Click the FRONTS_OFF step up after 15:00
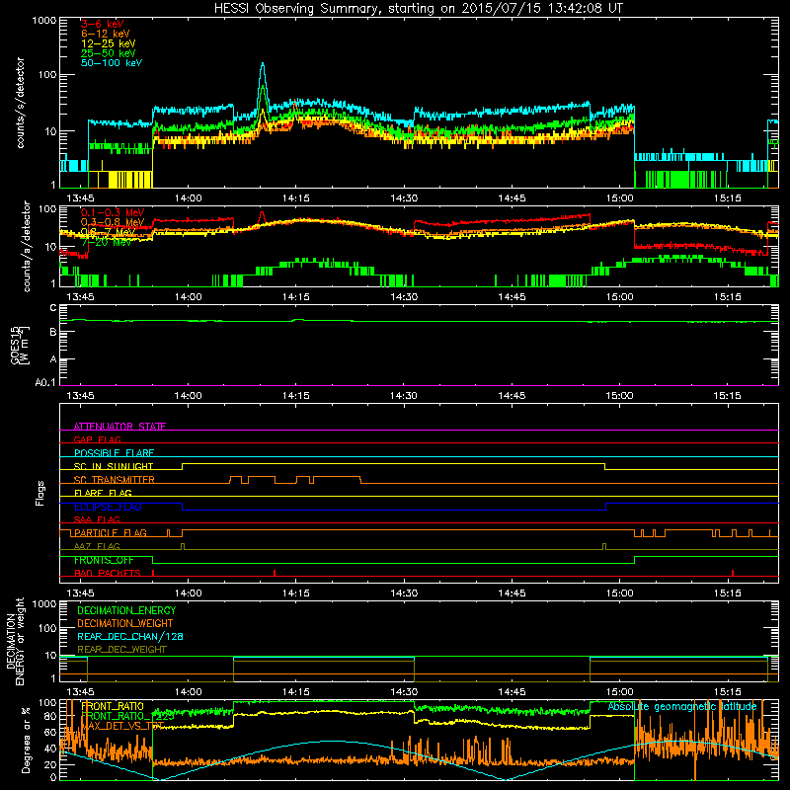This screenshot has height=790, width=790. point(634,560)
